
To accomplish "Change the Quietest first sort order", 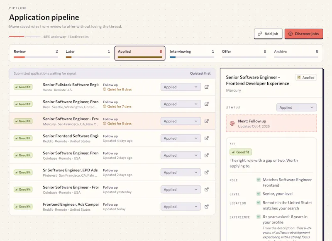I will pyautogui.click(x=200, y=73).
